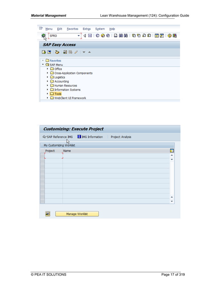Click the Customize Local Layout icon

174,36
